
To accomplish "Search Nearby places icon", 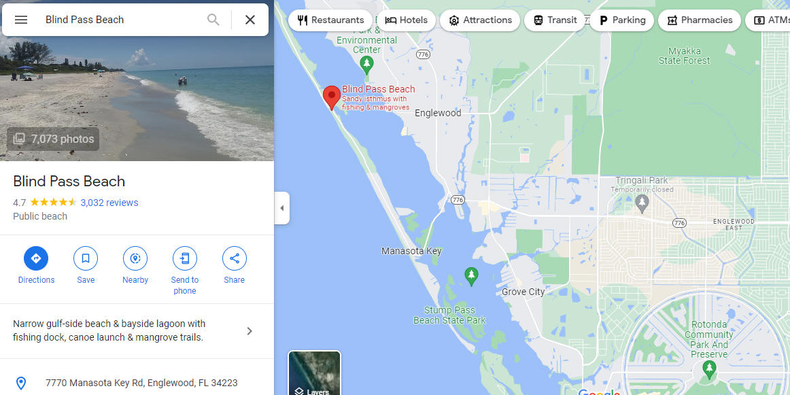I will point(135,258).
